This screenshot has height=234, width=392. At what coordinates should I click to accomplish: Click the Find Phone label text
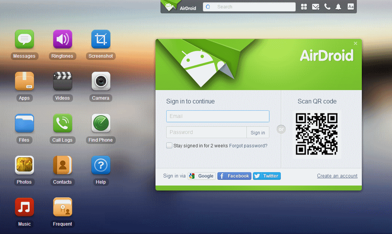click(x=100, y=140)
